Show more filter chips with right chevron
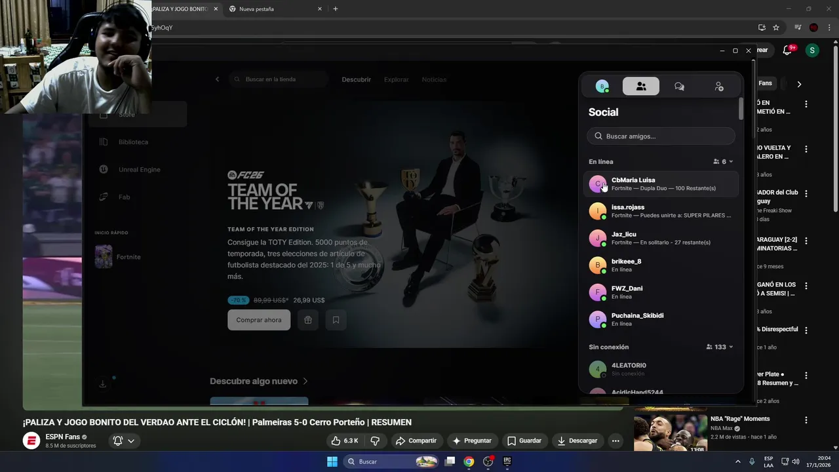Screen dimensions: 839x472 [799, 84]
